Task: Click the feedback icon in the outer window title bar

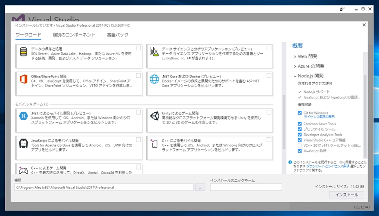Action: click(342, 9)
